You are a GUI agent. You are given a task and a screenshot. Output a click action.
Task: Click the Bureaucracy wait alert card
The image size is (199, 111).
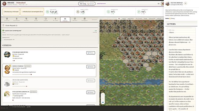[11, 12]
